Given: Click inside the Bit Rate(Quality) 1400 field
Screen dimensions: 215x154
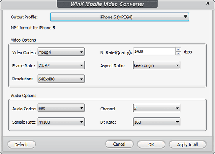Looking at the screenshot, I should [154, 52].
